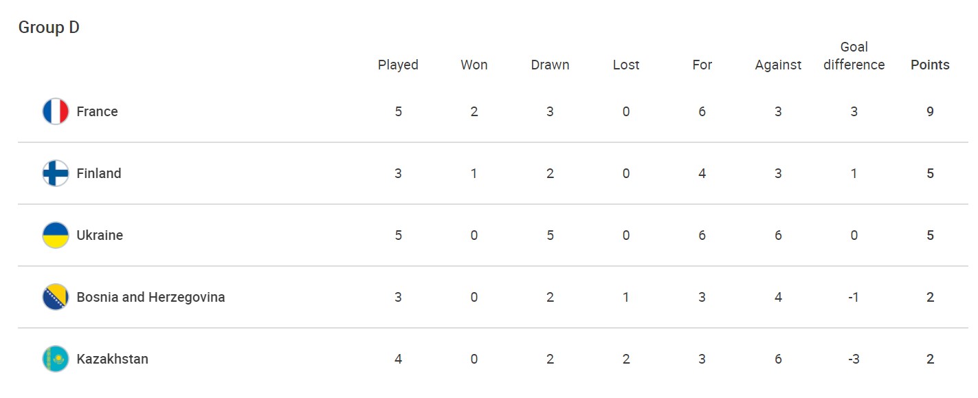
Task: Click the Bosnia and Herzegovina flag icon
Action: [56, 297]
